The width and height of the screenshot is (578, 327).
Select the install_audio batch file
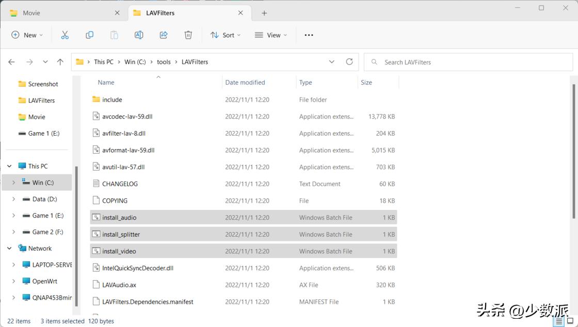pyautogui.click(x=120, y=218)
